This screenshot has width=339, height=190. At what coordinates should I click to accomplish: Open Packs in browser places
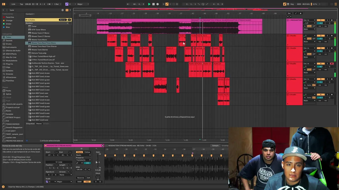tap(8, 91)
